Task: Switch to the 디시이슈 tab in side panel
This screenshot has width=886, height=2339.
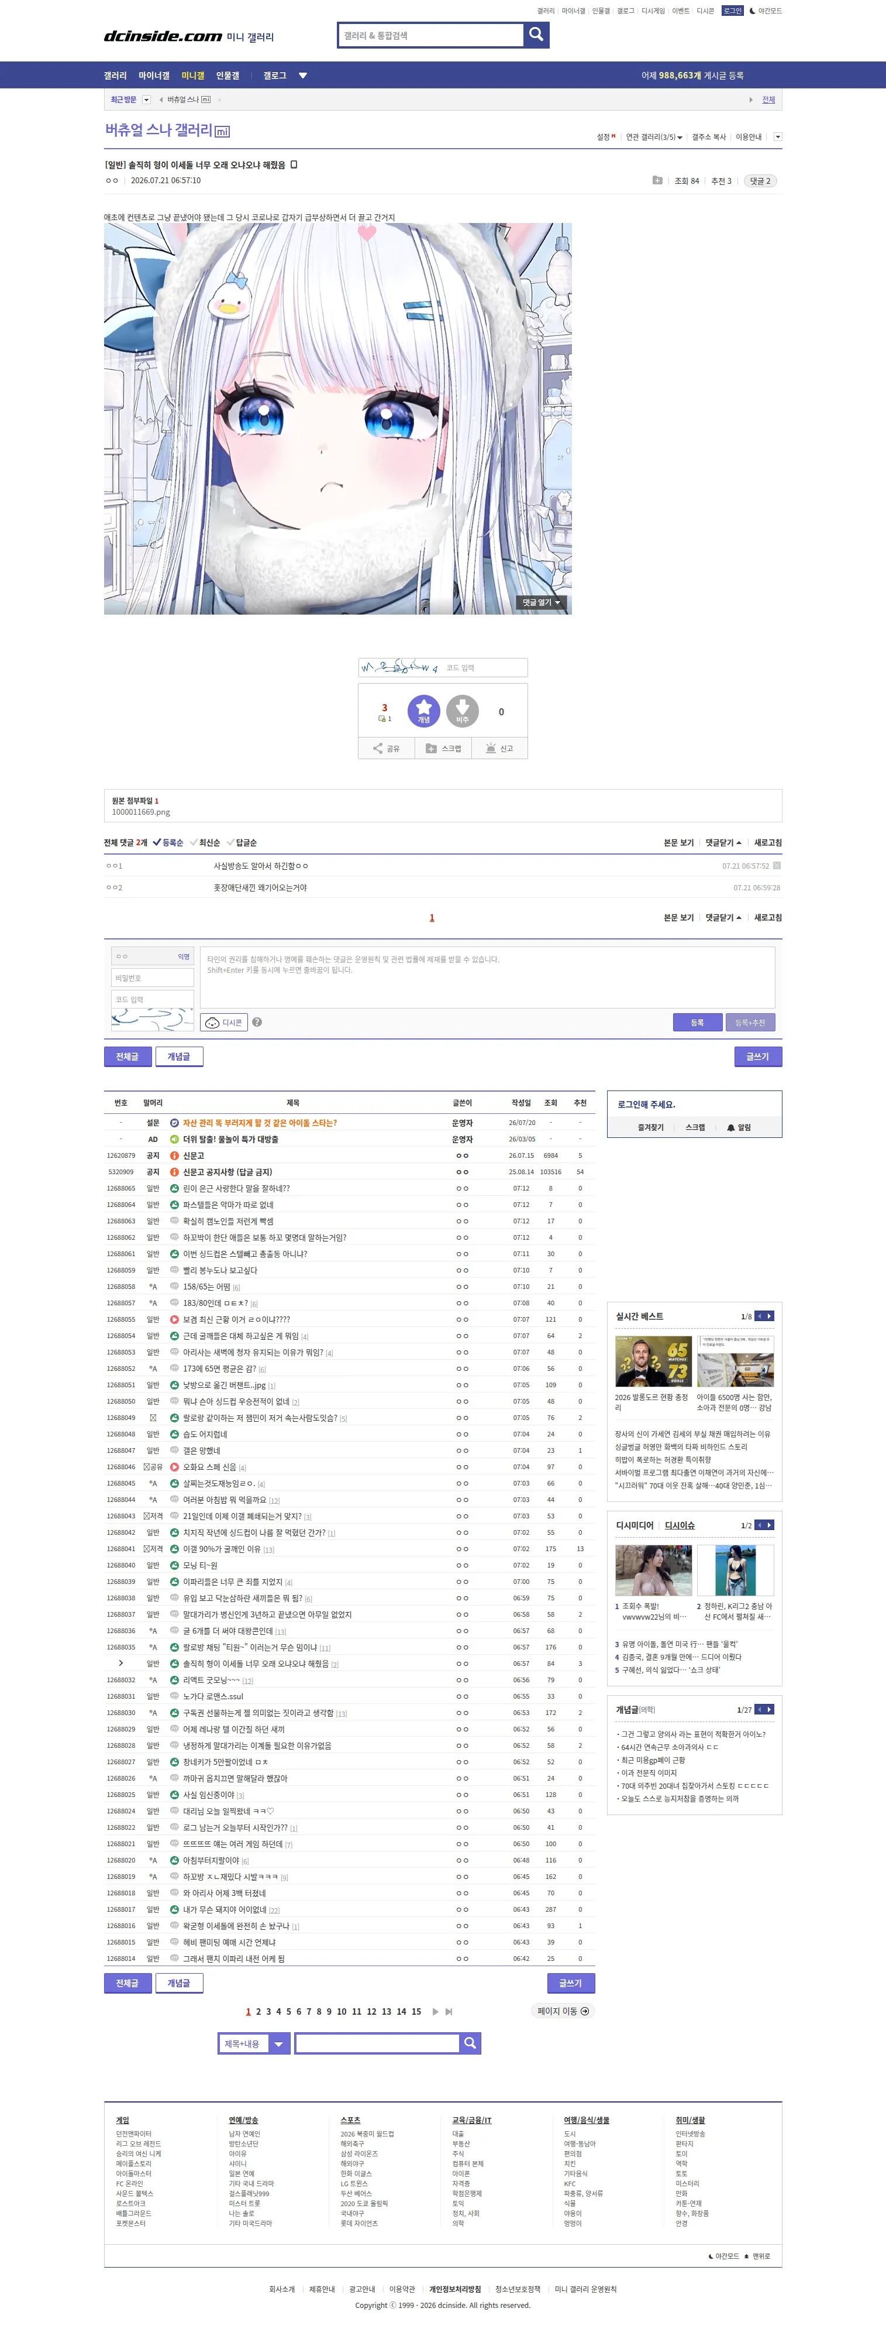Action: click(x=679, y=1525)
